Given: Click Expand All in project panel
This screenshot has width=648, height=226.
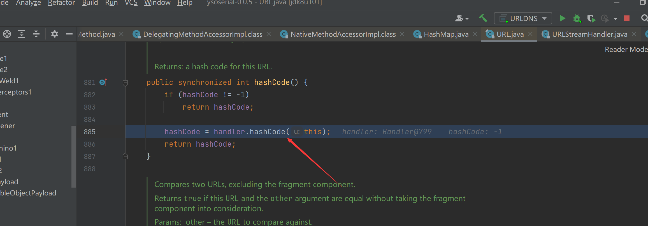Looking at the screenshot, I should tap(22, 34).
